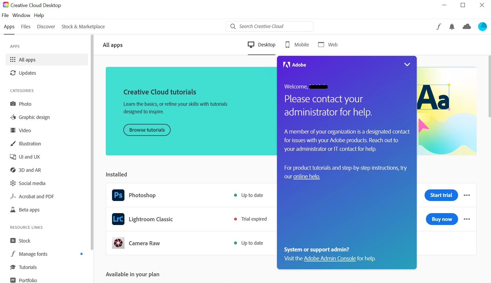The height and width of the screenshot is (283, 491).
Task: Click the main content vertical scrollbar
Action: [x=490, y=86]
